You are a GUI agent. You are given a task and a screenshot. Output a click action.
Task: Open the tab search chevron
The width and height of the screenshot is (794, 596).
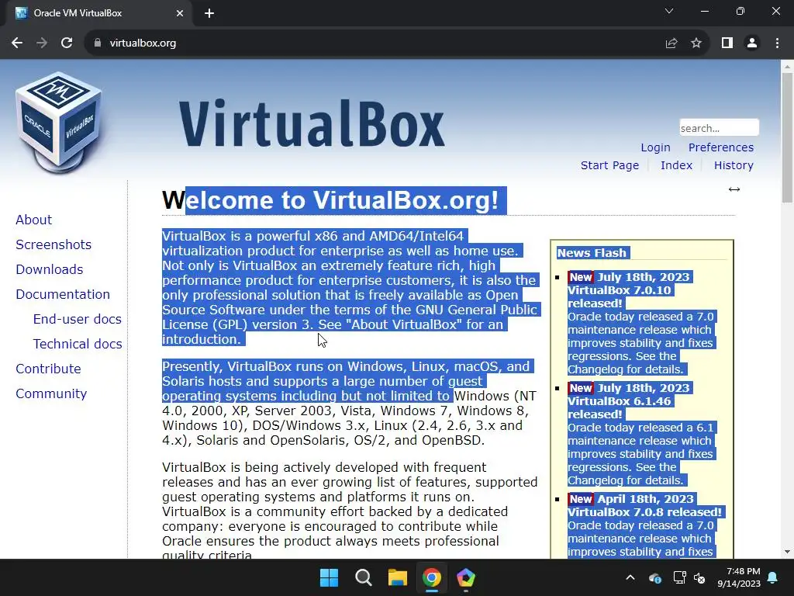669,11
